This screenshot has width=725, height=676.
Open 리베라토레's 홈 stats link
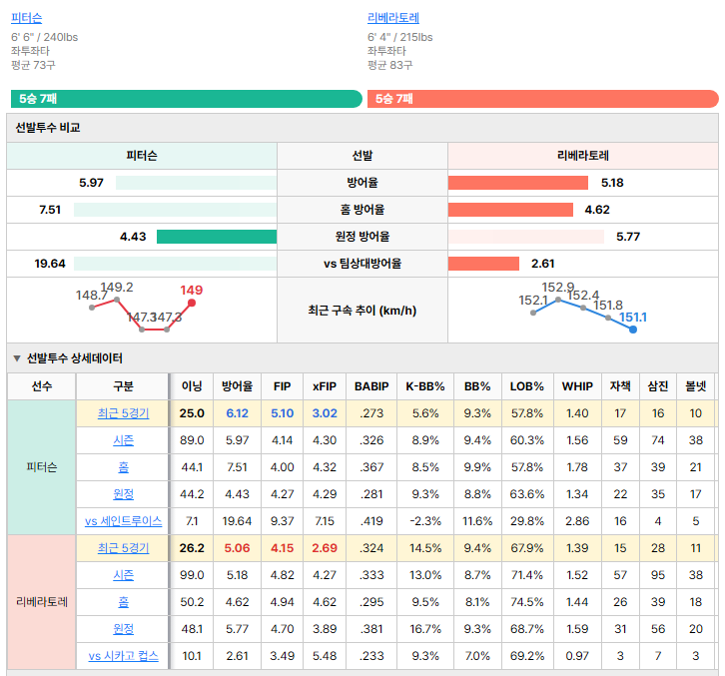(123, 602)
